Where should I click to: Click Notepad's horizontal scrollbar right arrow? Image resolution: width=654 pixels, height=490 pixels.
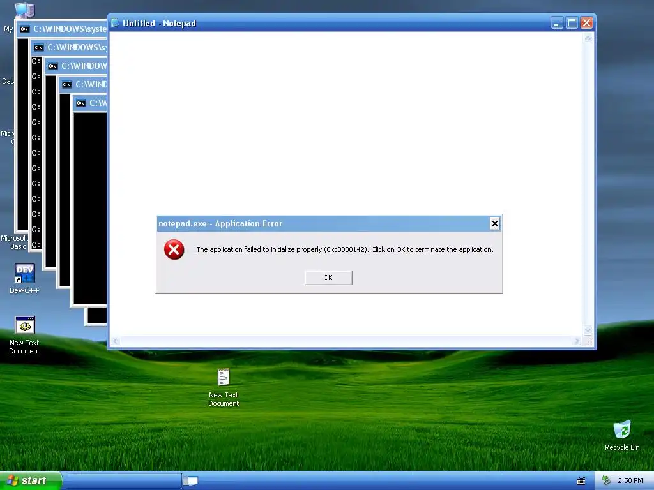click(577, 341)
